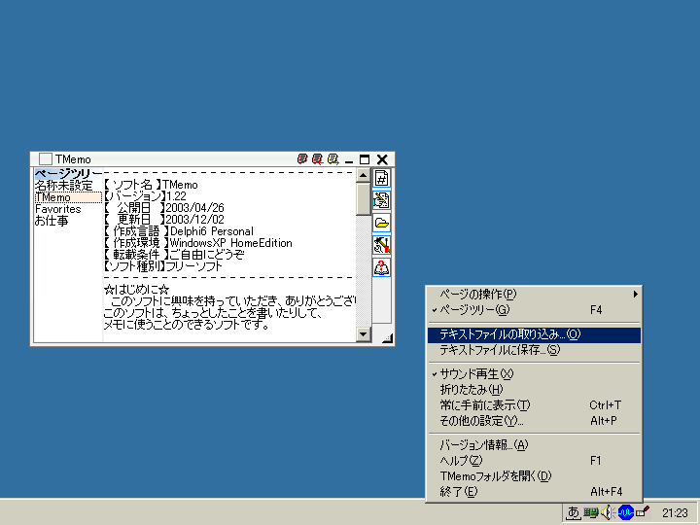Click the window resize grip corner
The width and height of the screenshot is (700, 525).
pyautogui.click(x=387, y=339)
